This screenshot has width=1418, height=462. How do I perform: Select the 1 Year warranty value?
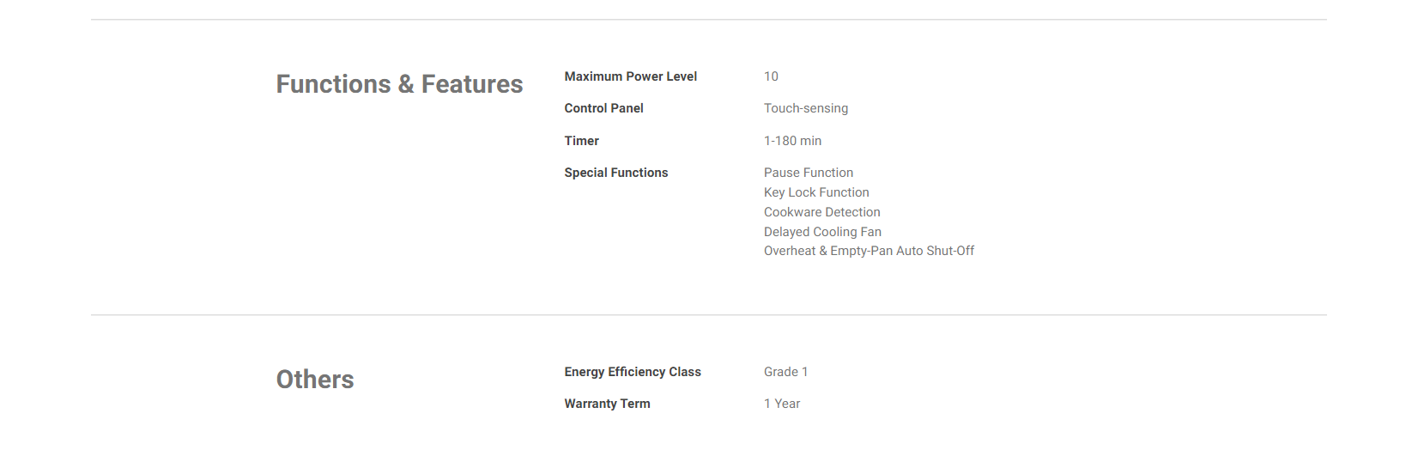coord(781,404)
